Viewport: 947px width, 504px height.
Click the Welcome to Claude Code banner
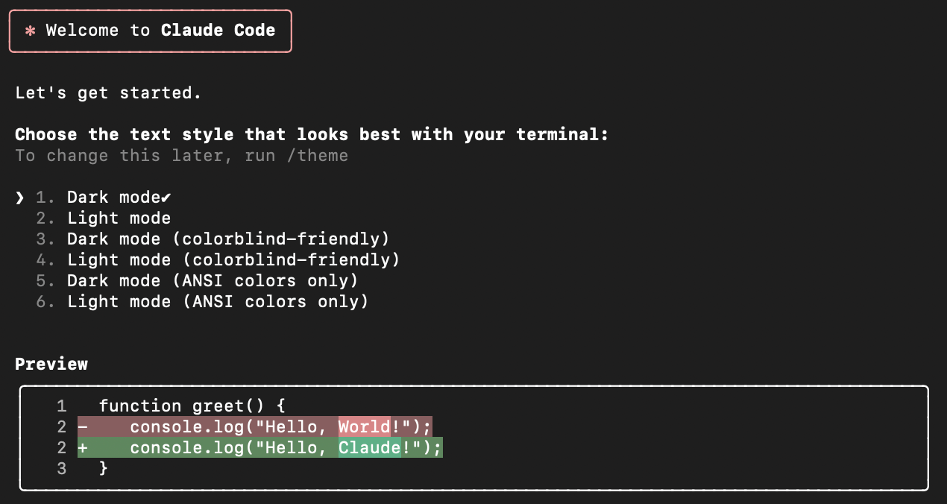pos(150,31)
